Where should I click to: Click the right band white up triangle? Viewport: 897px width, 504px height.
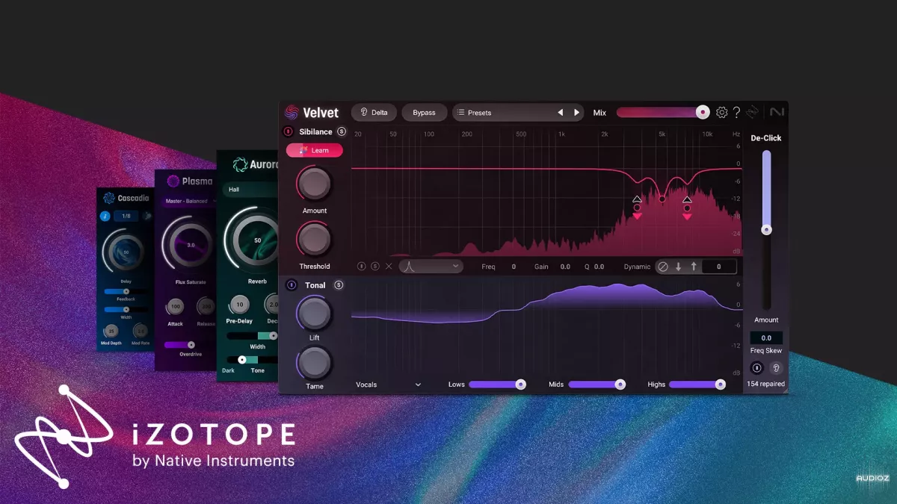pyautogui.click(x=687, y=199)
